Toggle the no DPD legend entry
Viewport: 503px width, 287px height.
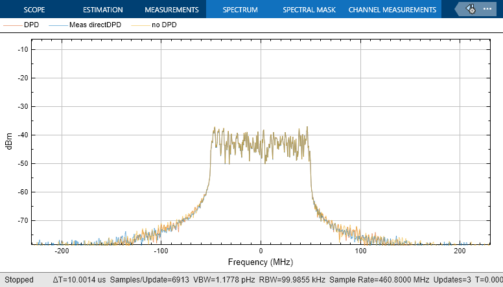[x=163, y=25]
